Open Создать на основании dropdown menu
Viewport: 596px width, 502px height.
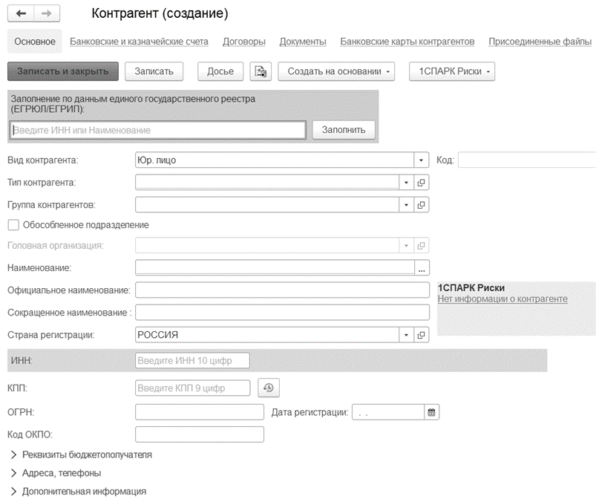point(336,71)
